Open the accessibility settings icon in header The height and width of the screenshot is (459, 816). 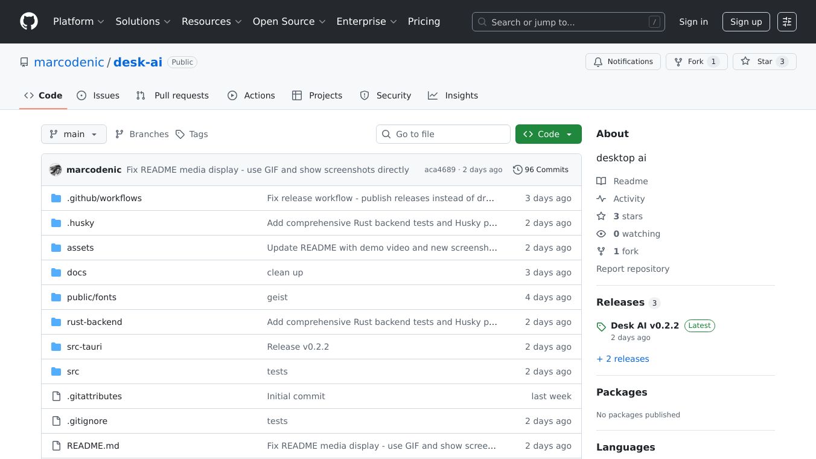(x=786, y=22)
